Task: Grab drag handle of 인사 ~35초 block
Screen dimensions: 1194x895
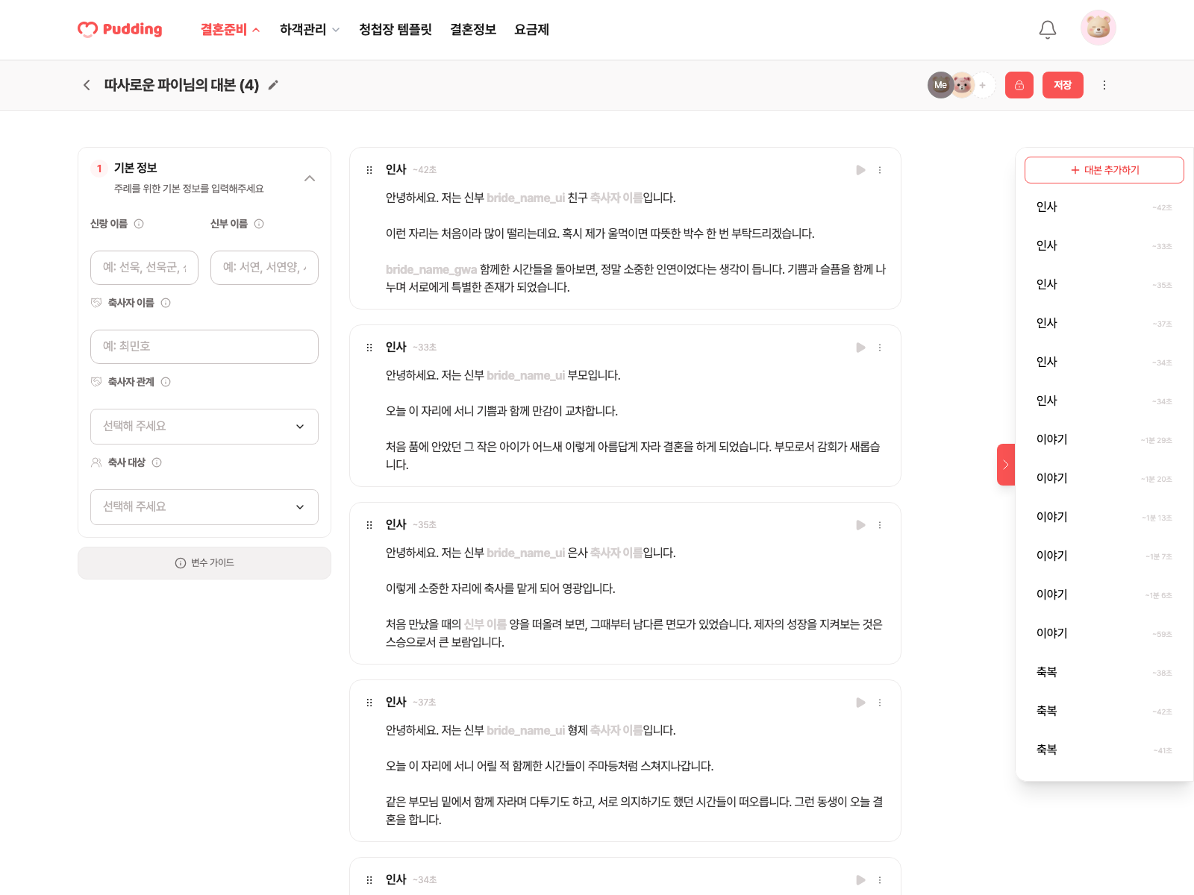Action: tap(369, 525)
